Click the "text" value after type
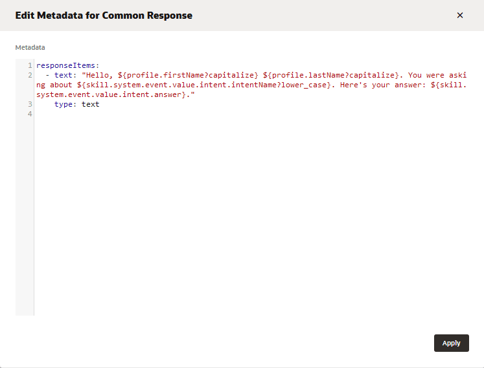The width and height of the screenshot is (484, 368). click(91, 104)
